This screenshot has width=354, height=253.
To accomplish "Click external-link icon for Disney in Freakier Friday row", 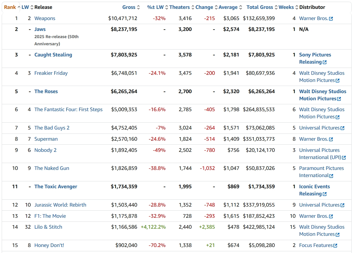I will (338, 81).
